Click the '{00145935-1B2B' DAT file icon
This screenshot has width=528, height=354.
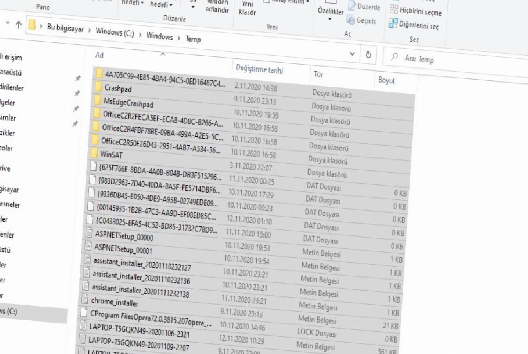click(91, 206)
